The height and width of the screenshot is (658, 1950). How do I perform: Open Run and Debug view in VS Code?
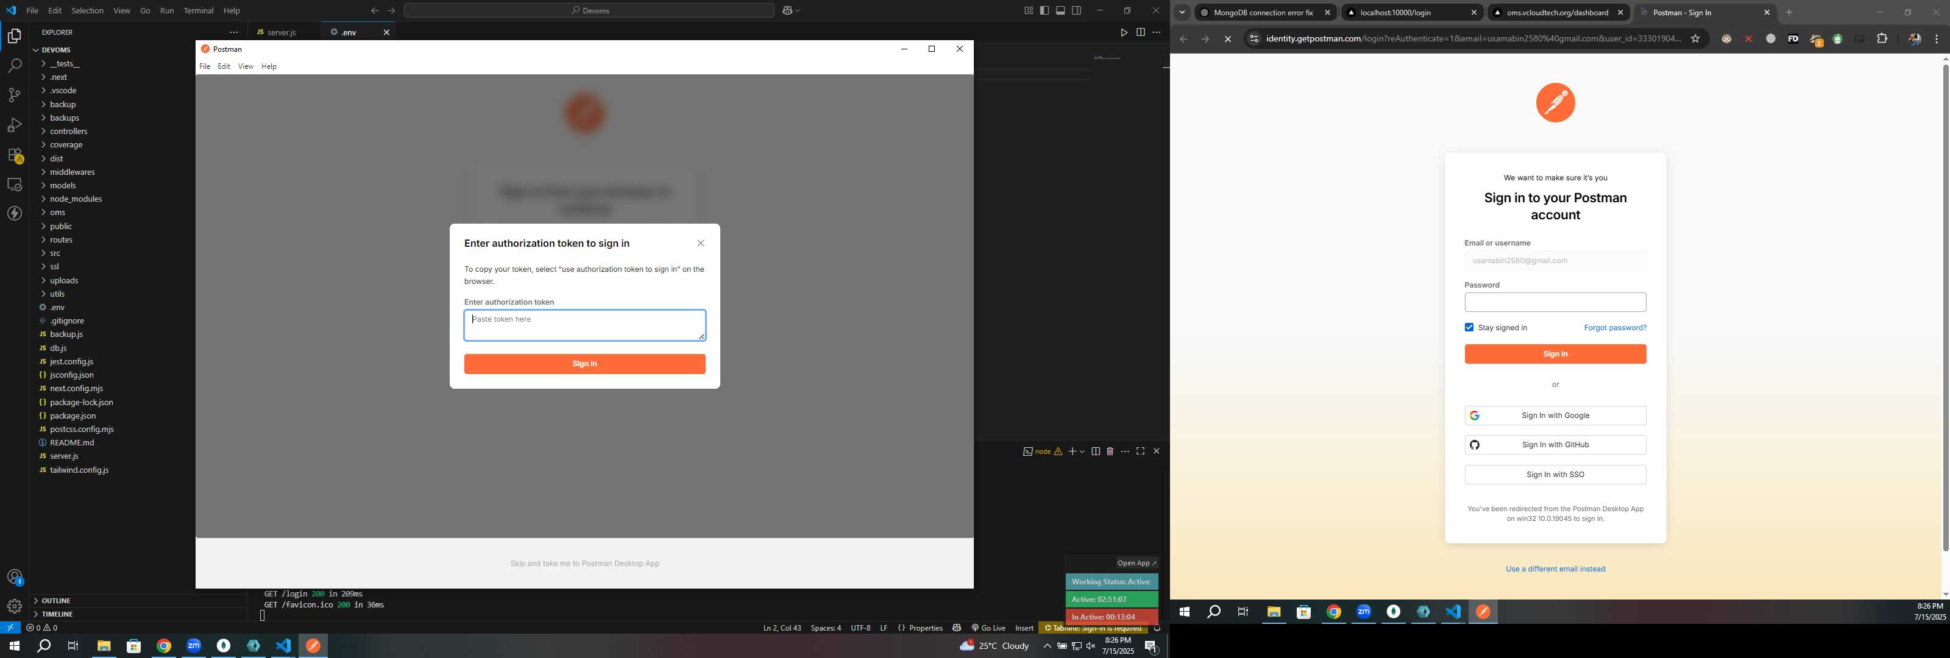[15, 125]
